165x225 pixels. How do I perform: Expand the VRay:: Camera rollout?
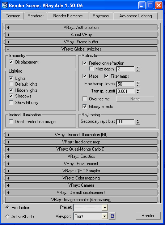(x=81, y=185)
